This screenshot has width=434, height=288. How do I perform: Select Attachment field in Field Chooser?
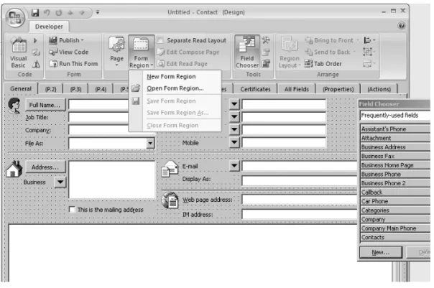pyautogui.click(x=395, y=138)
